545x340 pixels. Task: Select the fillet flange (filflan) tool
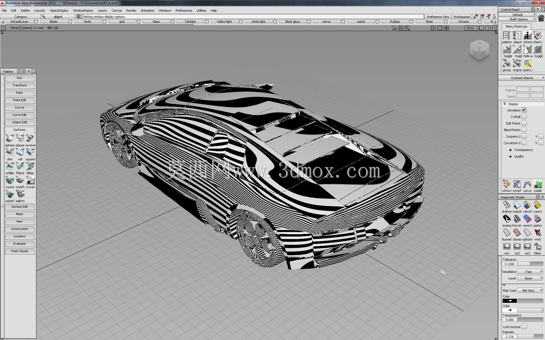pos(30,166)
